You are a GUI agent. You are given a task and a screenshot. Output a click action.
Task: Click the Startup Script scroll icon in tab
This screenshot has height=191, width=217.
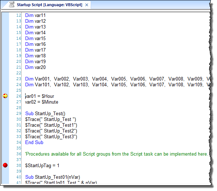pos(12,5)
